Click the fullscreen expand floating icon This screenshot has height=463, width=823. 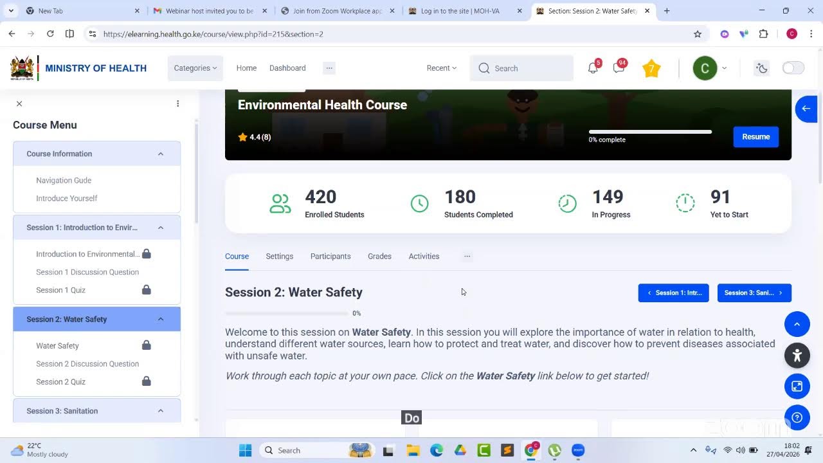(797, 386)
